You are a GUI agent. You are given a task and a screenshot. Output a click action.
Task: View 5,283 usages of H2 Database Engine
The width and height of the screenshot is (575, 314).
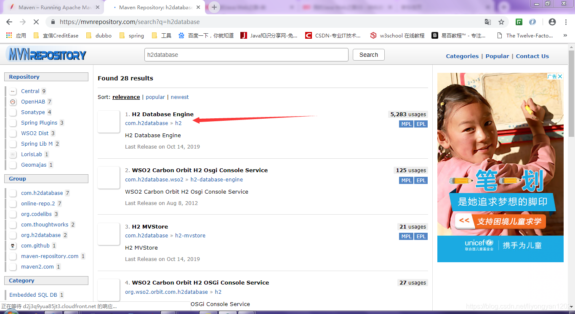[x=408, y=114]
